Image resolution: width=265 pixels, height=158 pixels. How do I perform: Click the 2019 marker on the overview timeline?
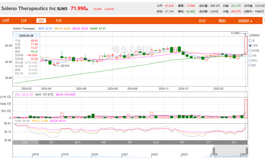pyautogui.click(x=65, y=154)
